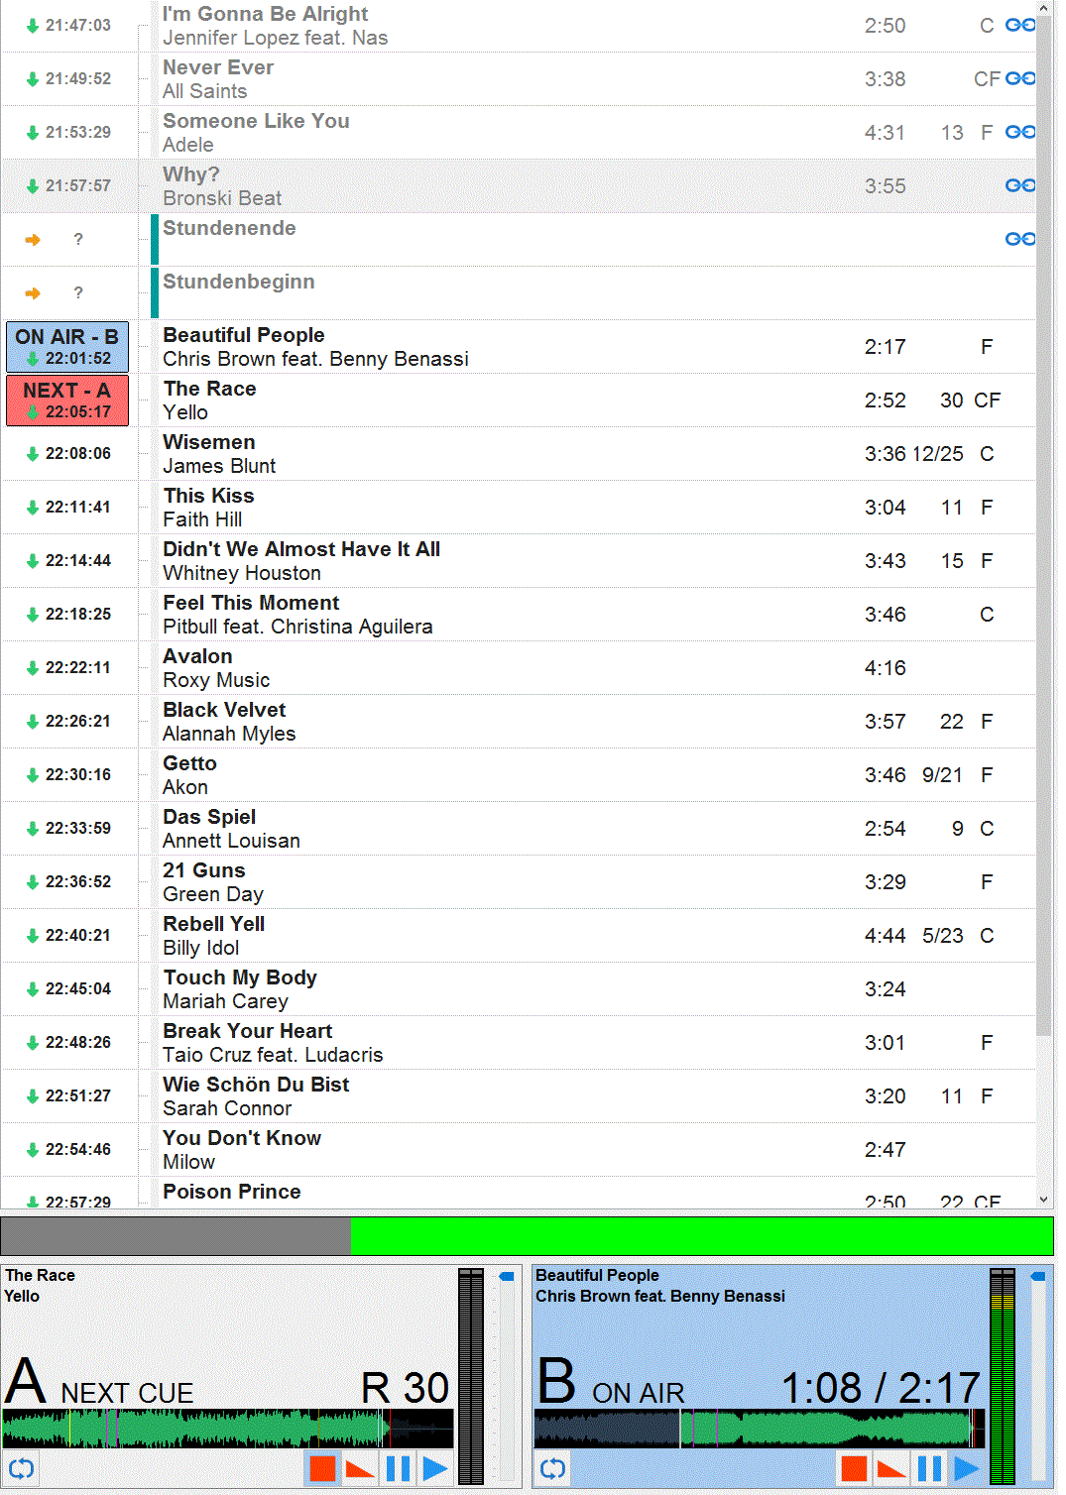The height and width of the screenshot is (1495, 1066).
Task: Click the playlist progress bar
Action: 527,1236
